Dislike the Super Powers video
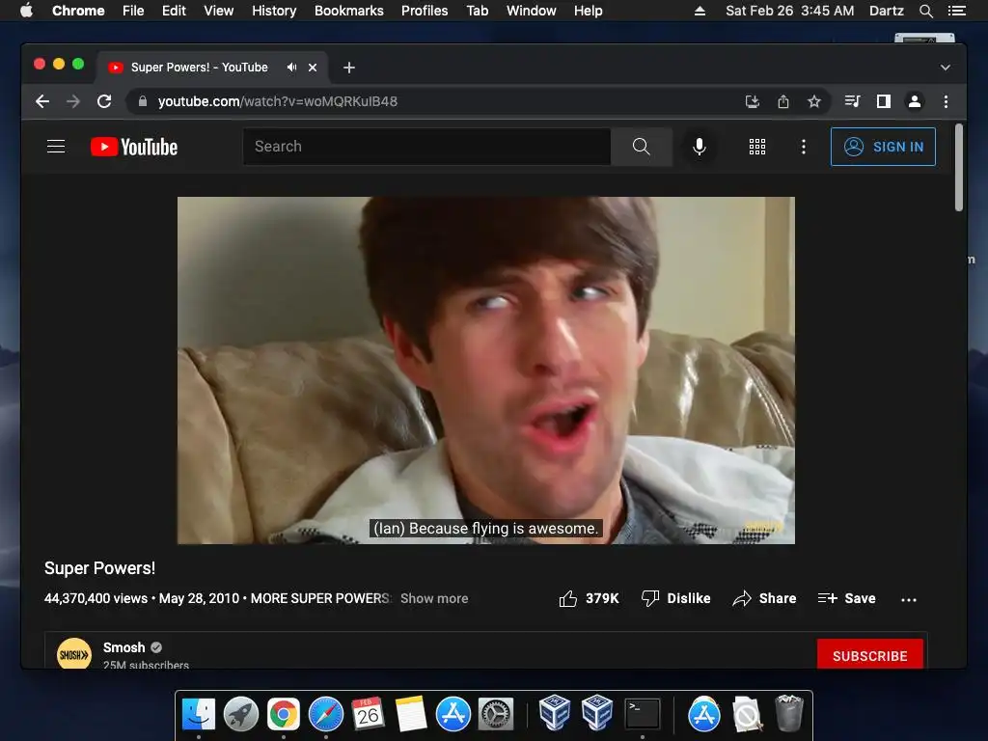 (675, 598)
